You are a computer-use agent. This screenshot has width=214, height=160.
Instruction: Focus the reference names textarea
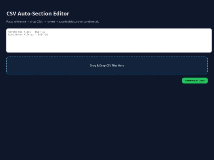click(109, 40)
